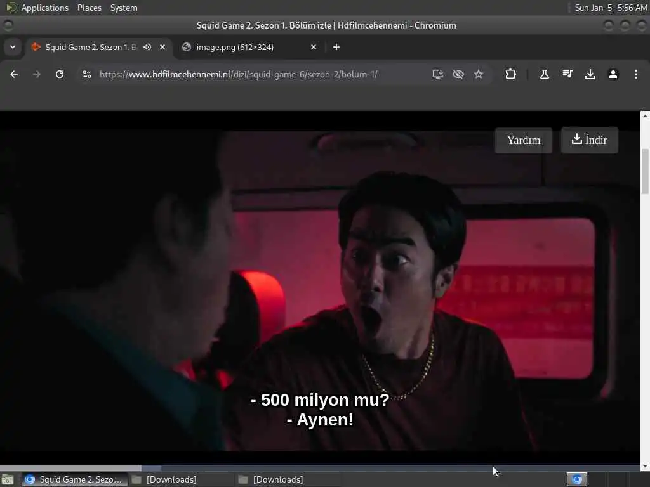Click the install/cast screen icon in address bar
650x487 pixels.
coord(438,74)
